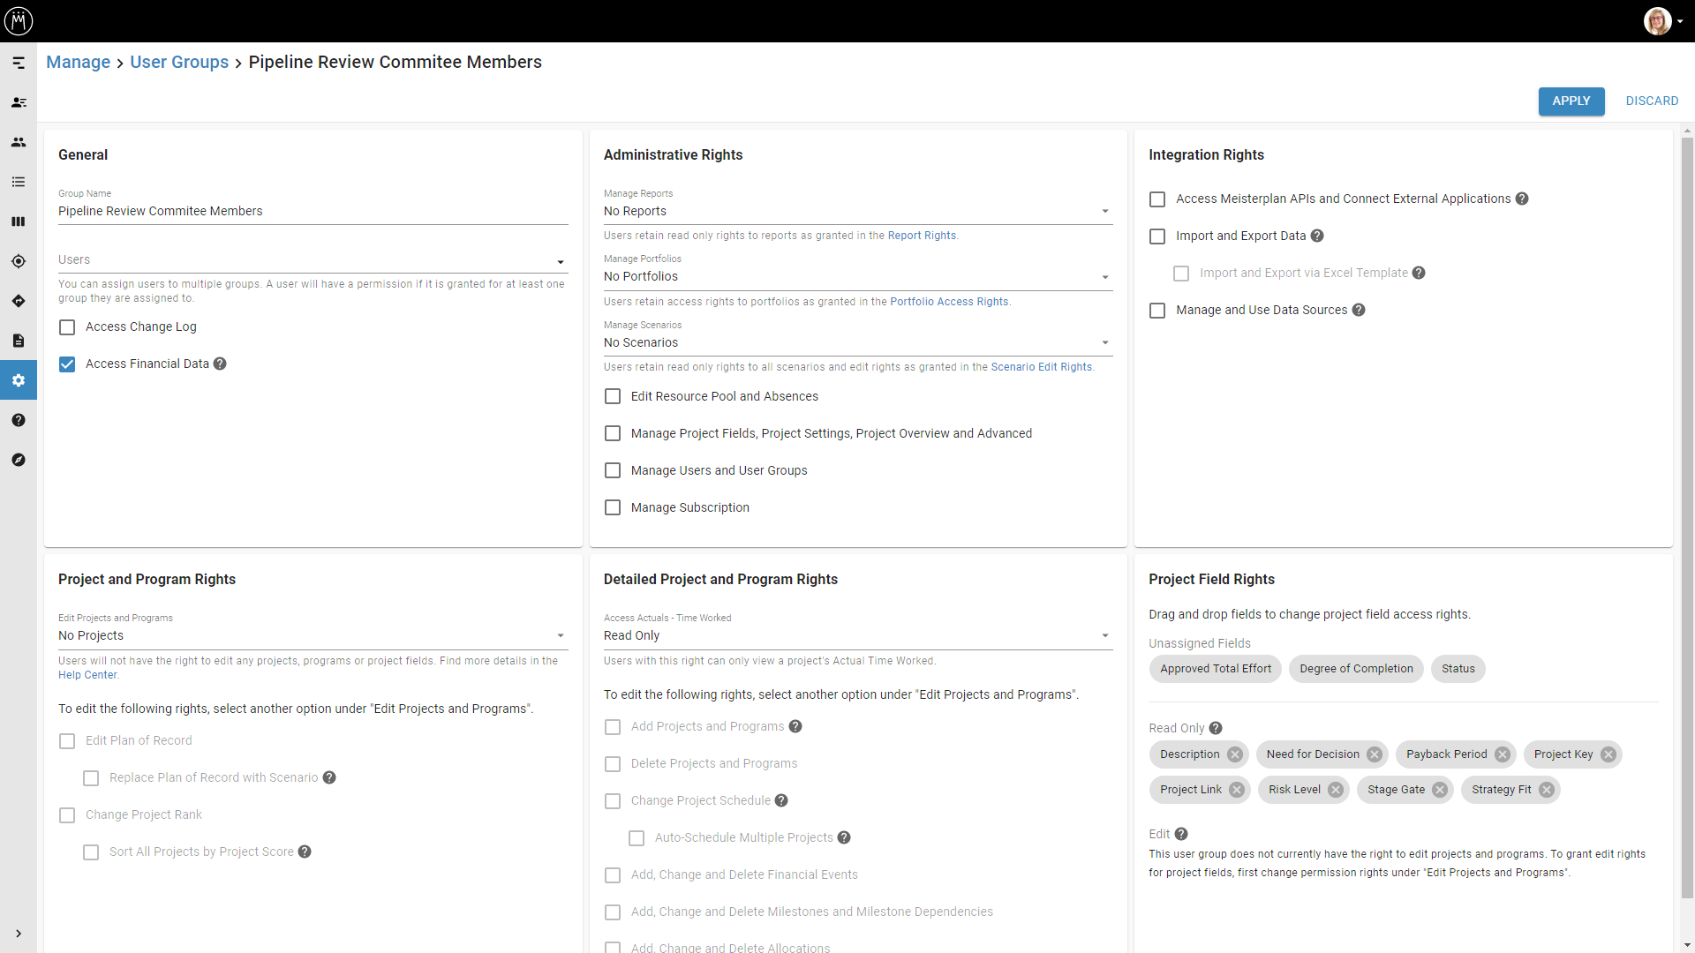Click the APPLY button
This screenshot has height=953, width=1695.
click(1571, 101)
